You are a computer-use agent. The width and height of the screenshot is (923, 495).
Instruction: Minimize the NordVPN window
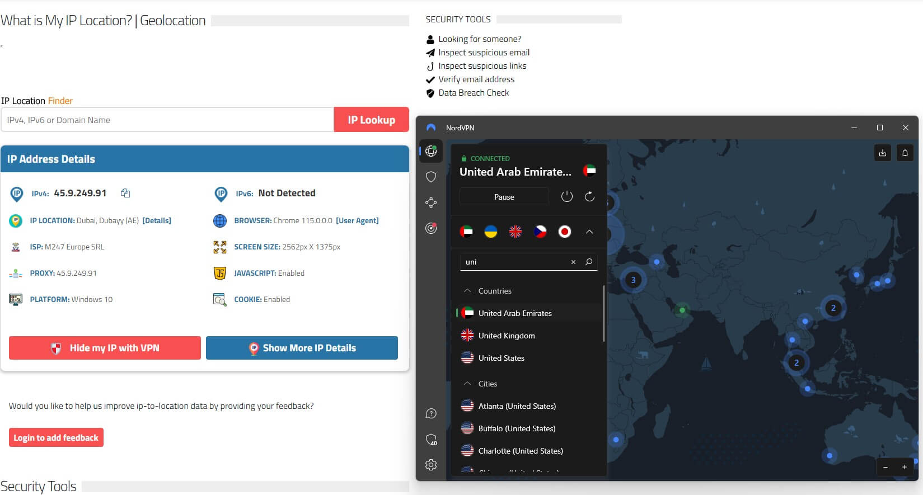click(854, 128)
